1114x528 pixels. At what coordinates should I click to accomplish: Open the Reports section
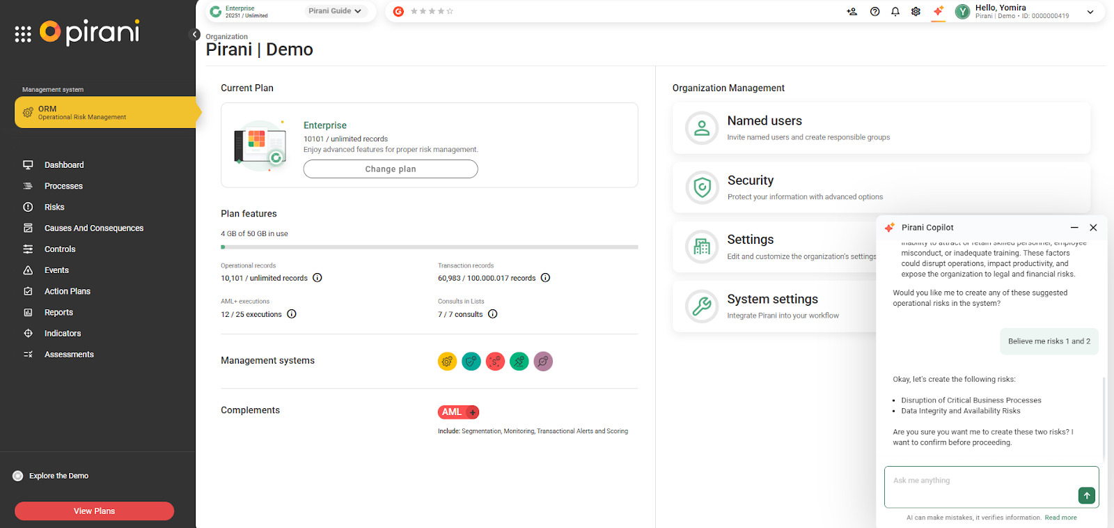click(x=58, y=312)
